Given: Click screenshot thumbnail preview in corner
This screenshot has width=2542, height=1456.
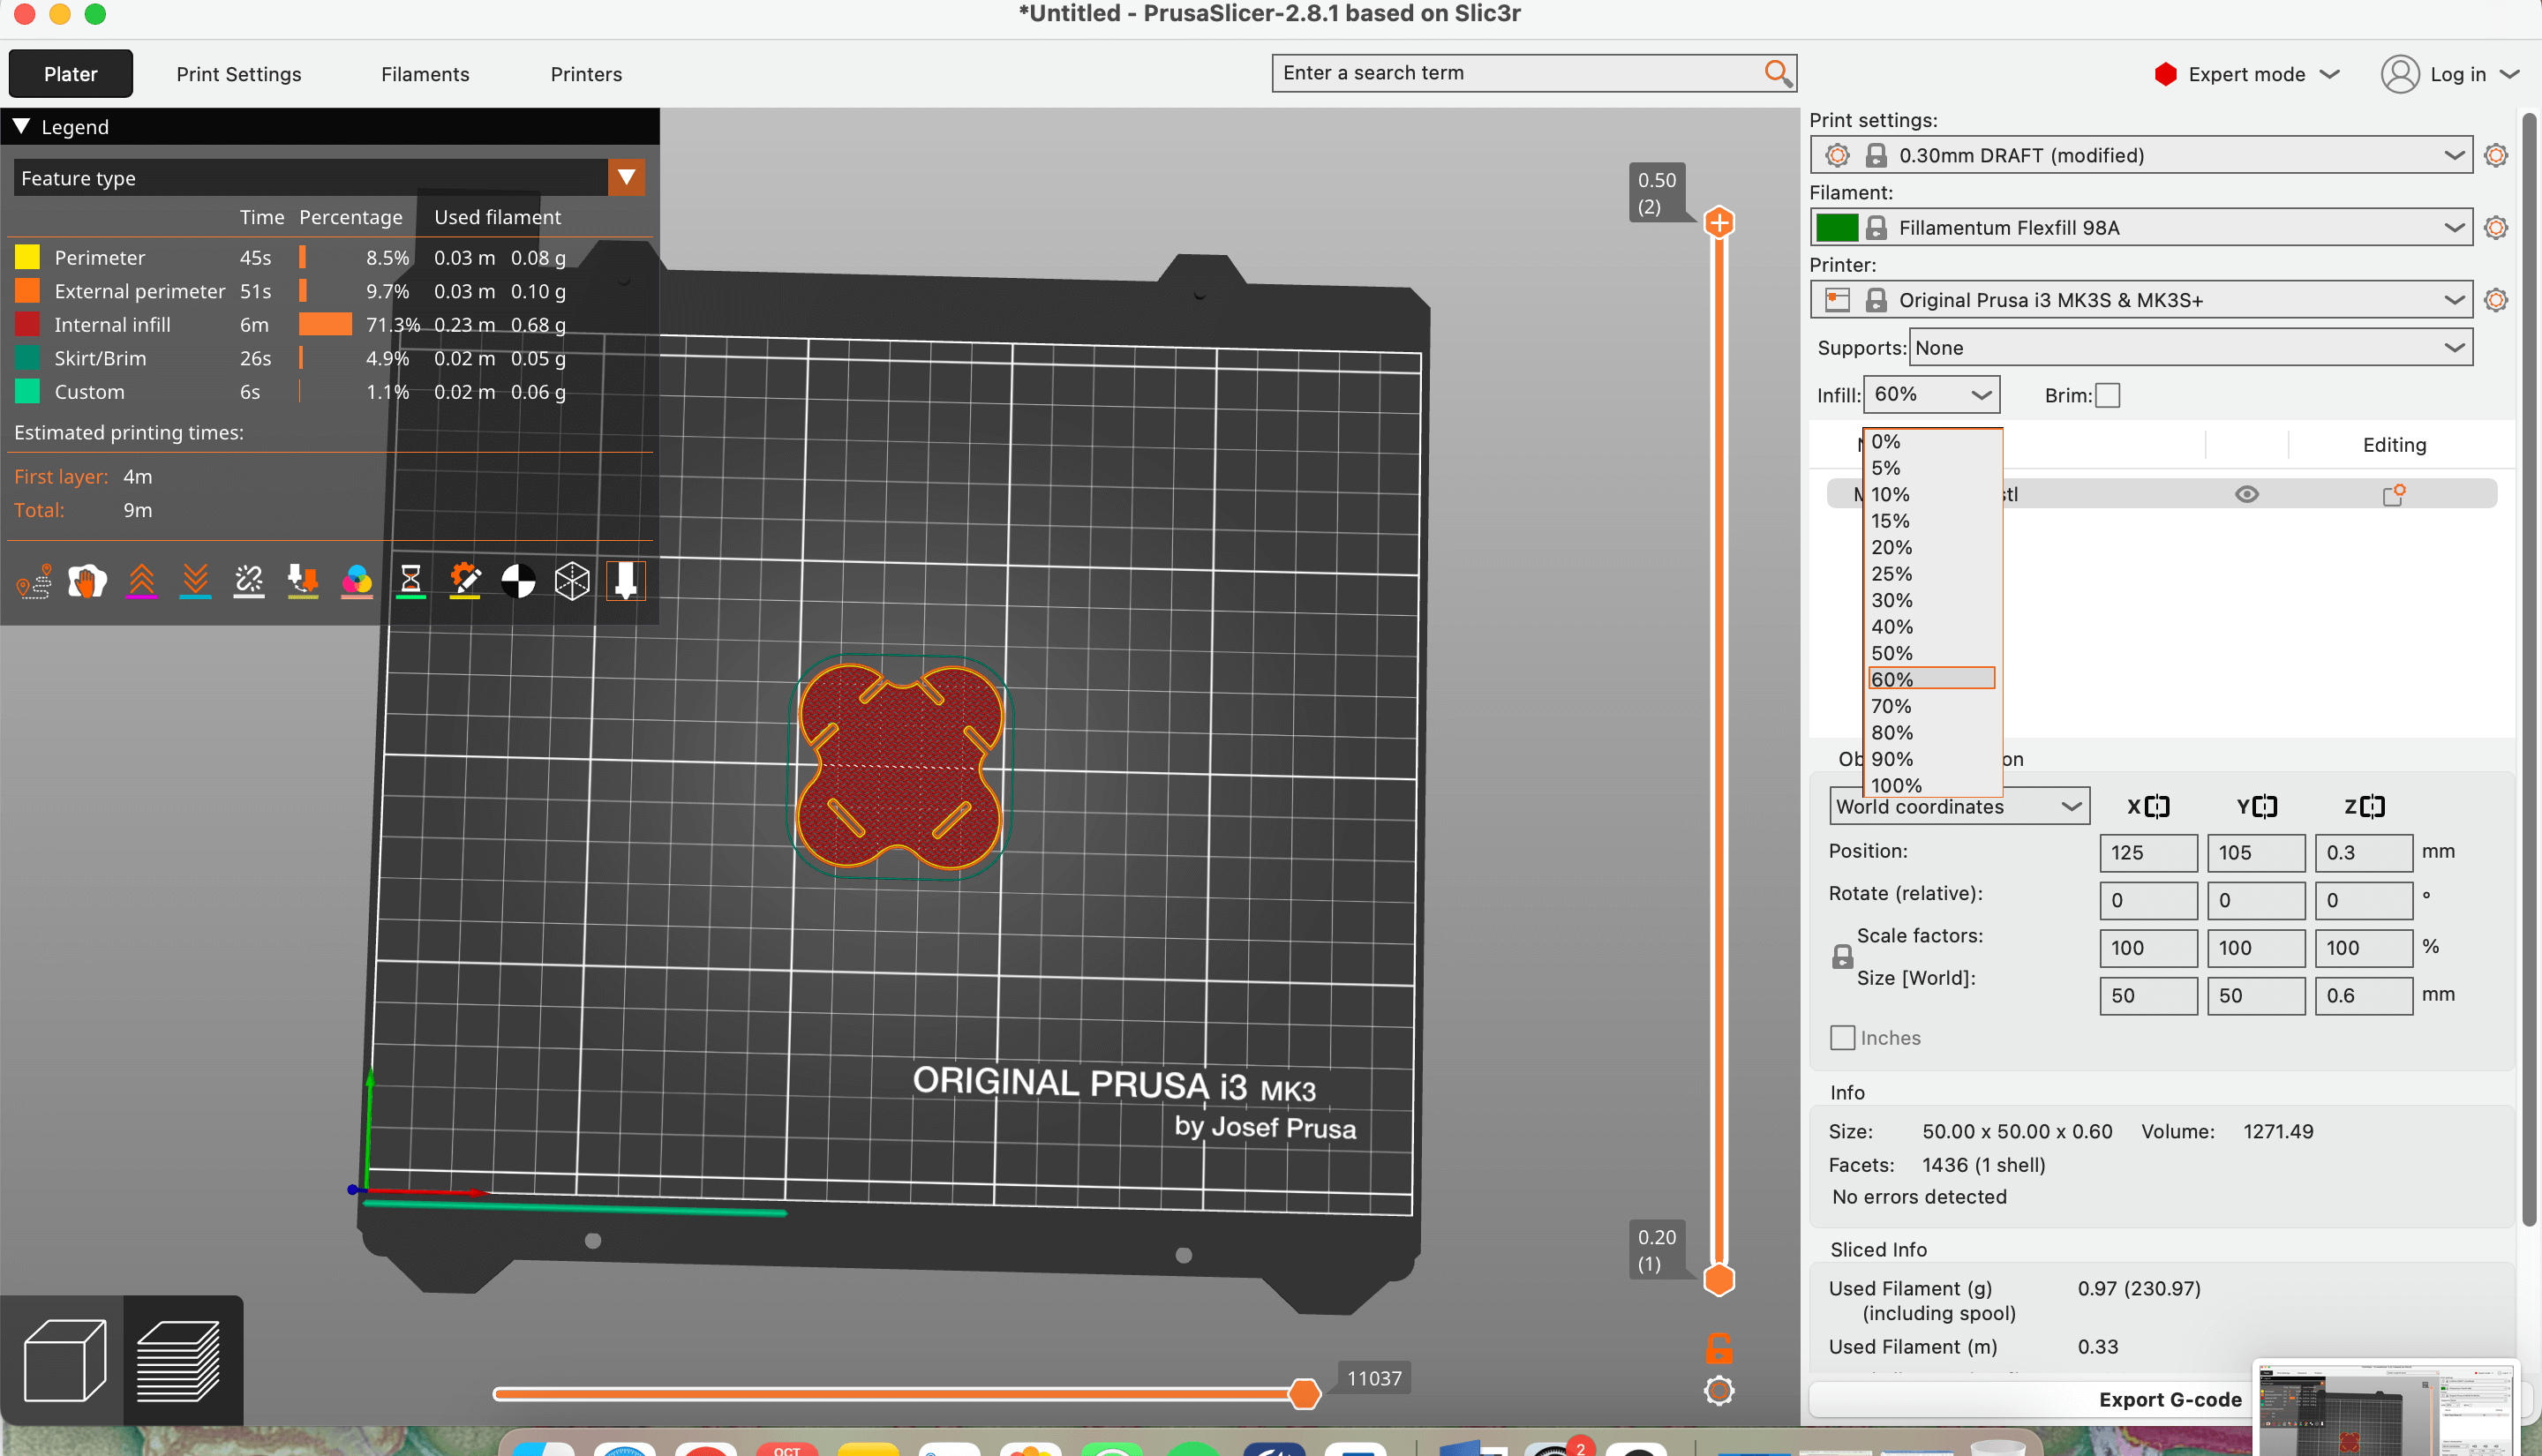Looking at the screenshot, I should click(2384, 1409).
